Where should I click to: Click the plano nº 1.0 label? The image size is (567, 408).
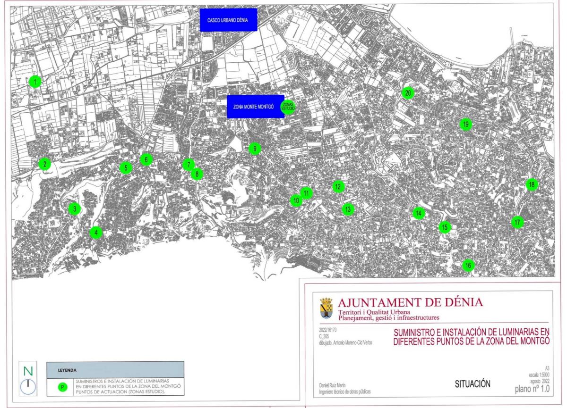(x=532, y=389)
